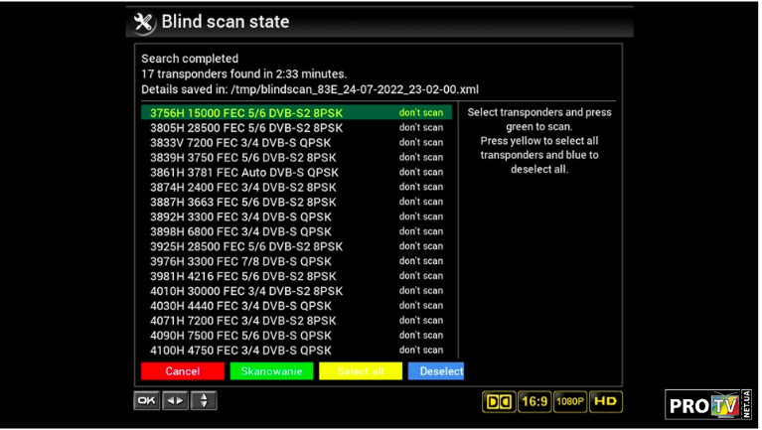Viewport: 762px width, 430px height.
Task: Select the 3976H 3300 FEC 7/8 row
Action: (x=240, y=261)
